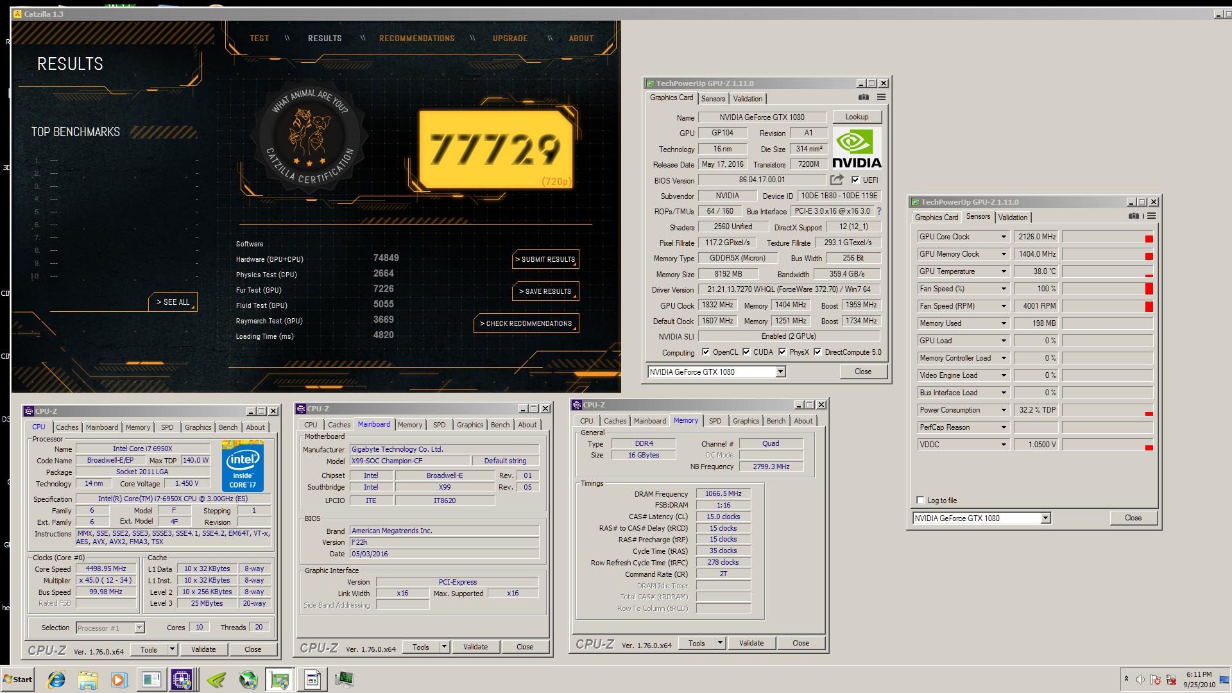Open GPU selection dropdown in Graphics Card window
Screen dimensions: 1232x693
(780, 372)
